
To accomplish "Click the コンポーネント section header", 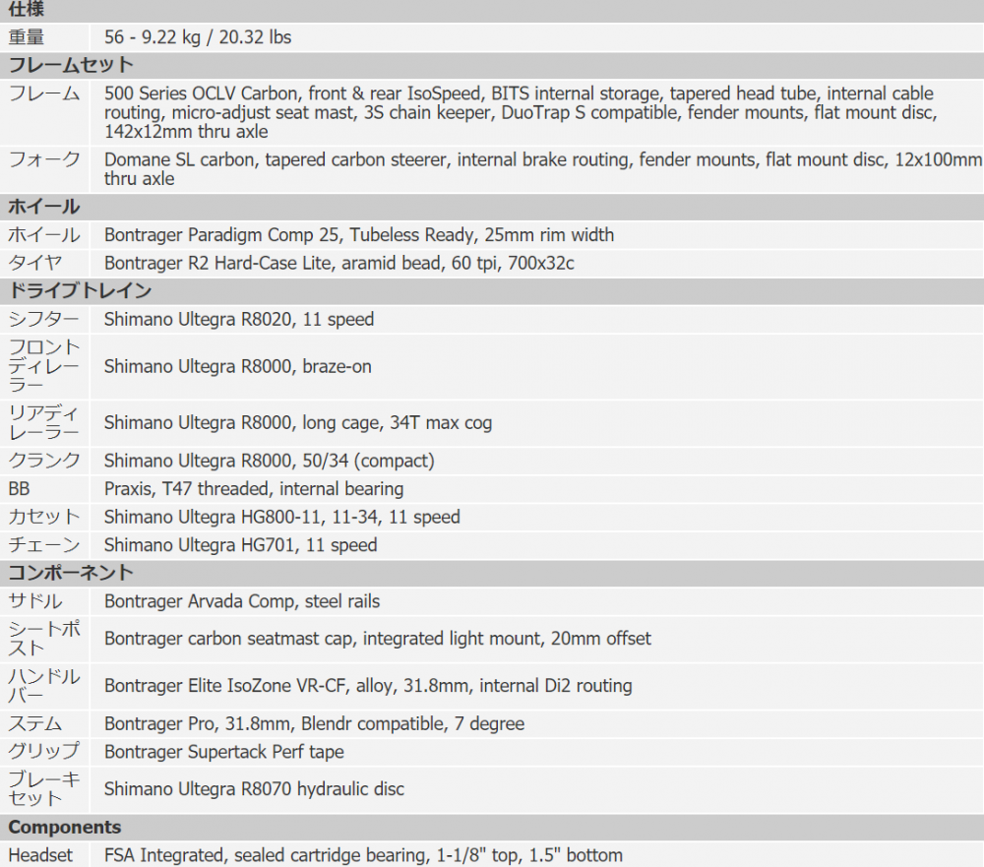I will tap(71, 573).
